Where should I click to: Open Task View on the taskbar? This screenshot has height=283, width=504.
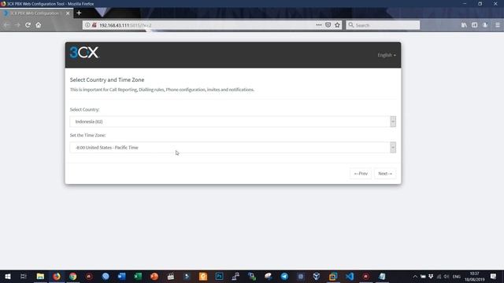click(x=23, y=276)
